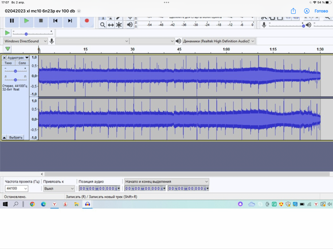Image resolution: width=333 pixels, height=249 pixels.
Task: Click the track gain slider knob
Action: click(x=15, y=71)
